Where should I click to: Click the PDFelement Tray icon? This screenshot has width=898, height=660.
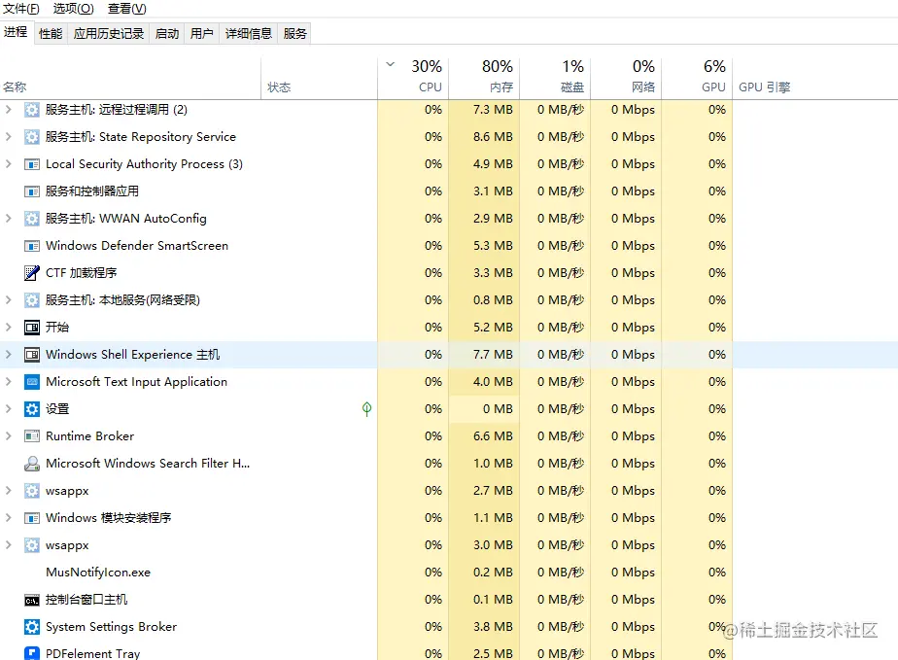click(32, 654)
